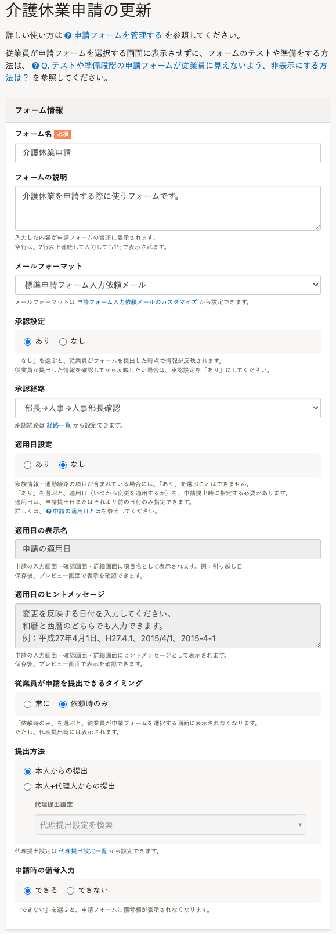Viewport: 336px width, 934px height.
Task: Click help icon before Q. テストや準備段階
Action: 36,66
